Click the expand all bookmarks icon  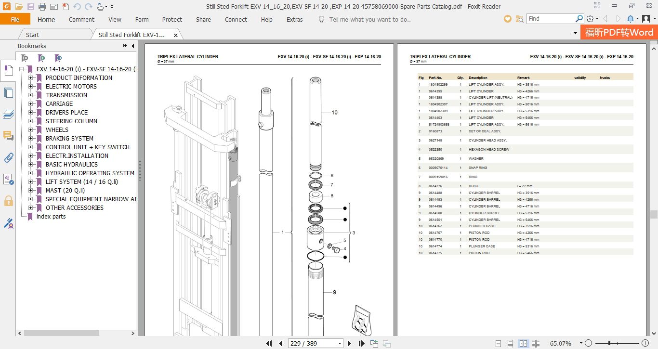(x=25, y=58)
